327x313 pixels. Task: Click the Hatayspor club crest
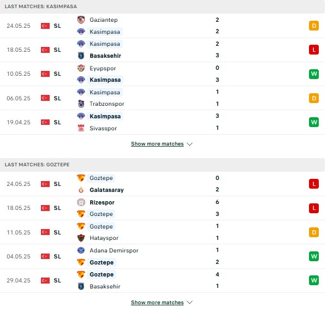pyautogui.click(x=81, y=238)
